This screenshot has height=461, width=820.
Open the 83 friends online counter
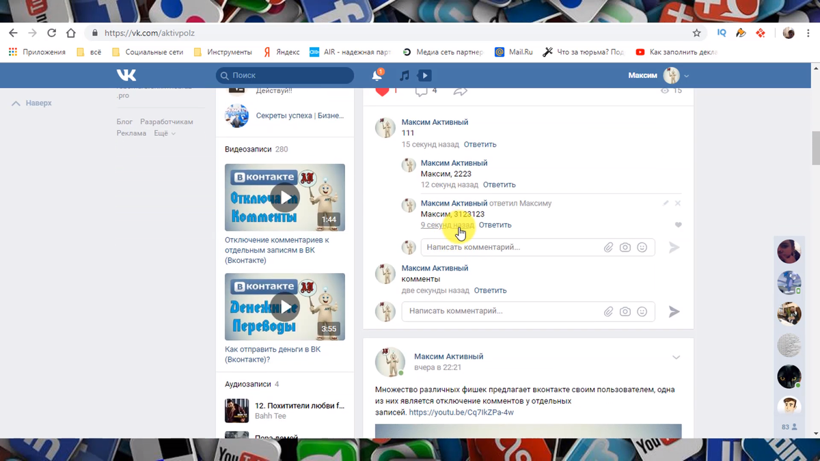789,427
